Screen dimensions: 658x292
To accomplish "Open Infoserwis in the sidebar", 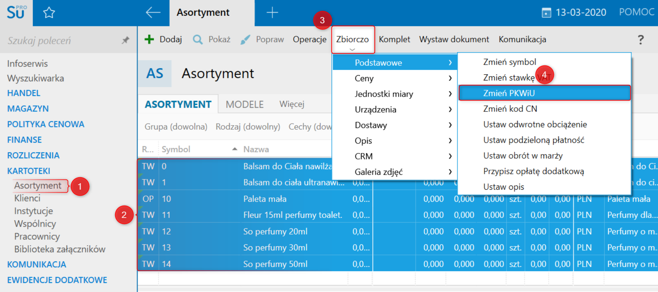I will click(x=27, y=63).
